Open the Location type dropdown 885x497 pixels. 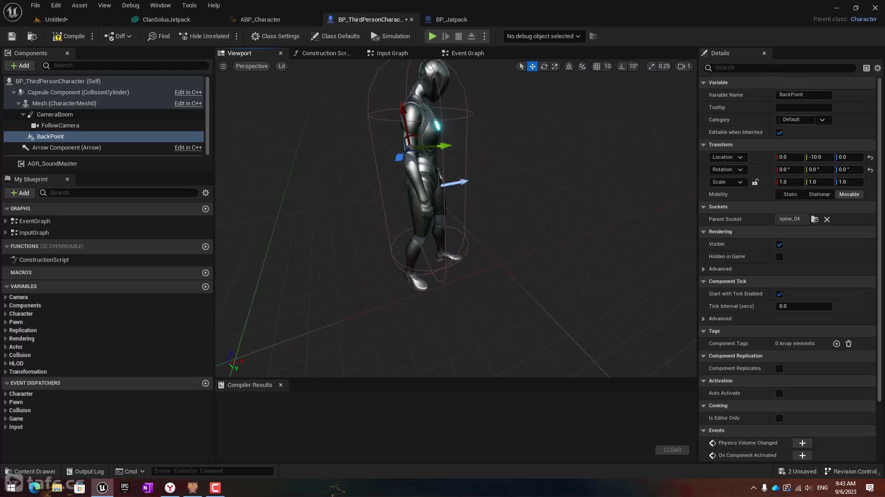coord(728,157)
